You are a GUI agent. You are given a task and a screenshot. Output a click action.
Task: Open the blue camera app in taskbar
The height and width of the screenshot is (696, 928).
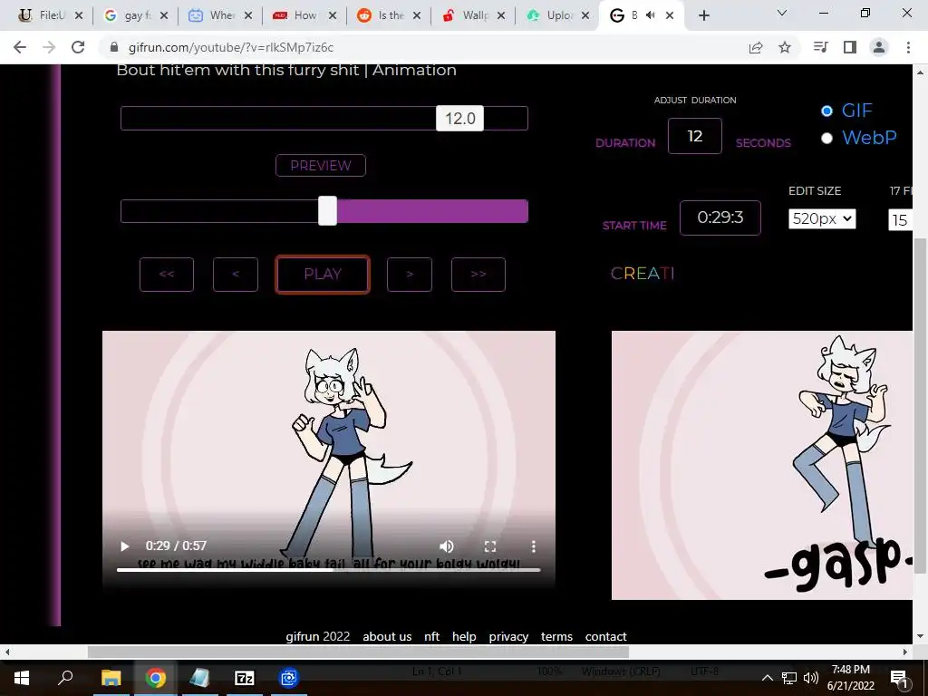(x=289, y=678)
